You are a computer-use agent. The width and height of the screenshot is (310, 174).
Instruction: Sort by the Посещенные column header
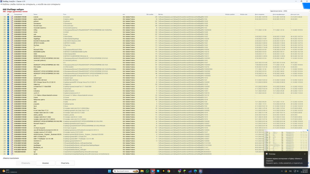click(x=18, y=15)
